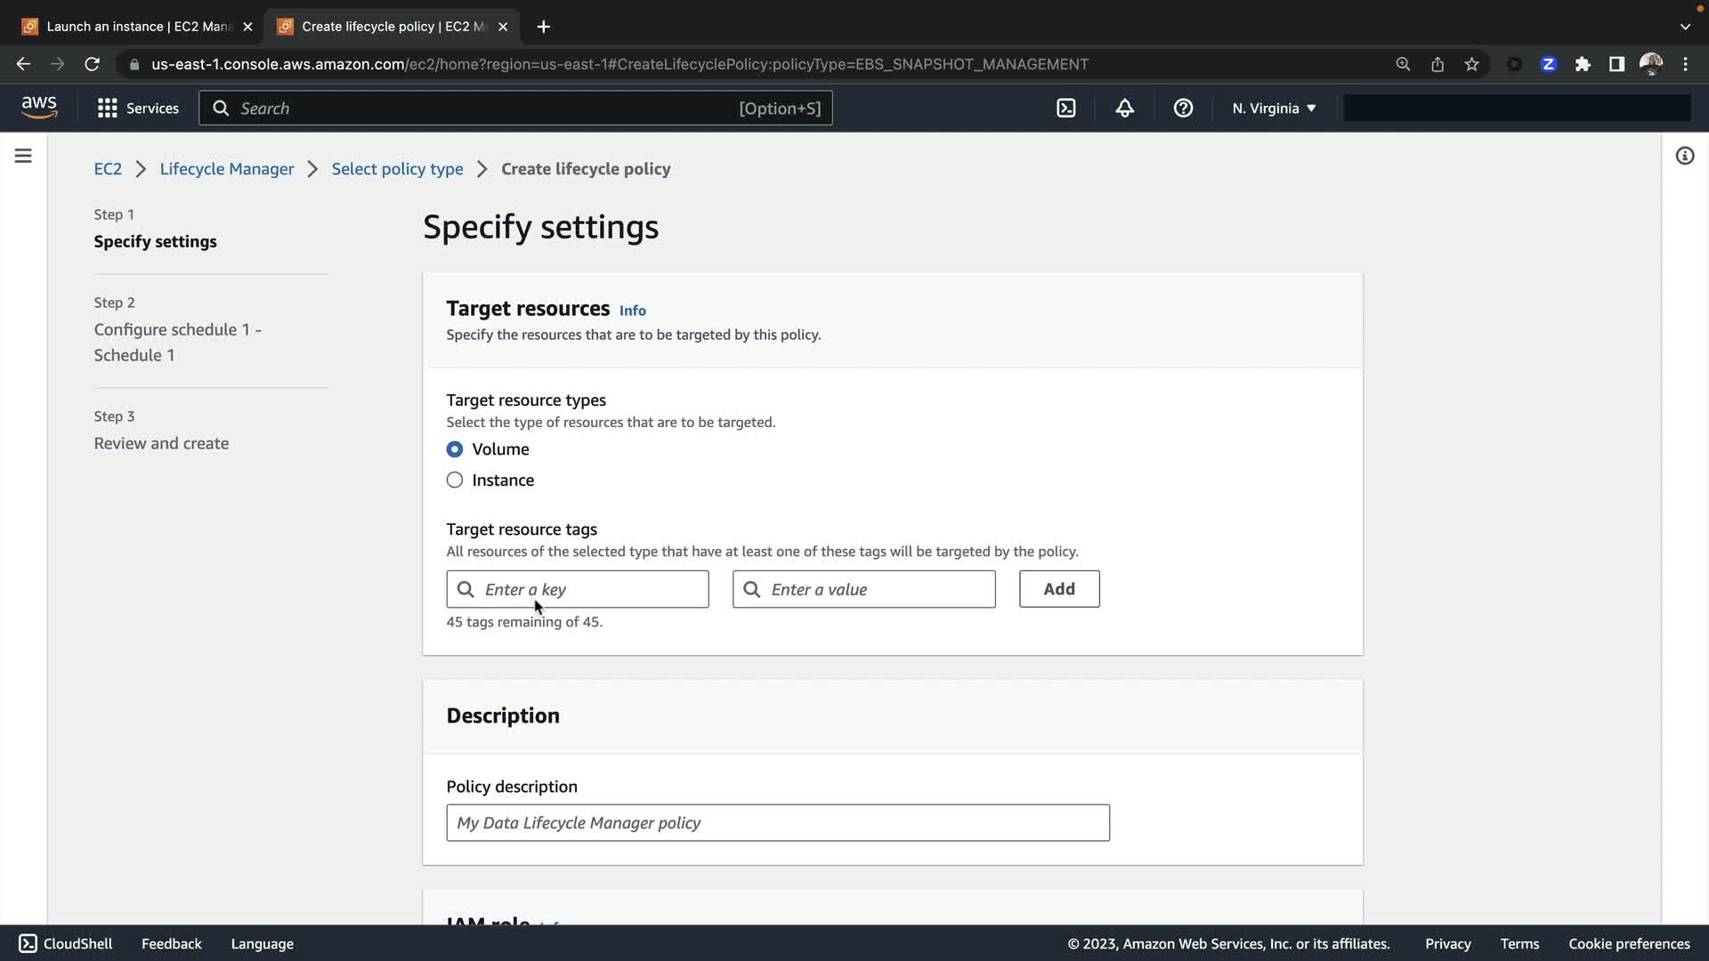Go to AWS home via logo
This screenshot has height=961, width=1709.
[39, 108]
